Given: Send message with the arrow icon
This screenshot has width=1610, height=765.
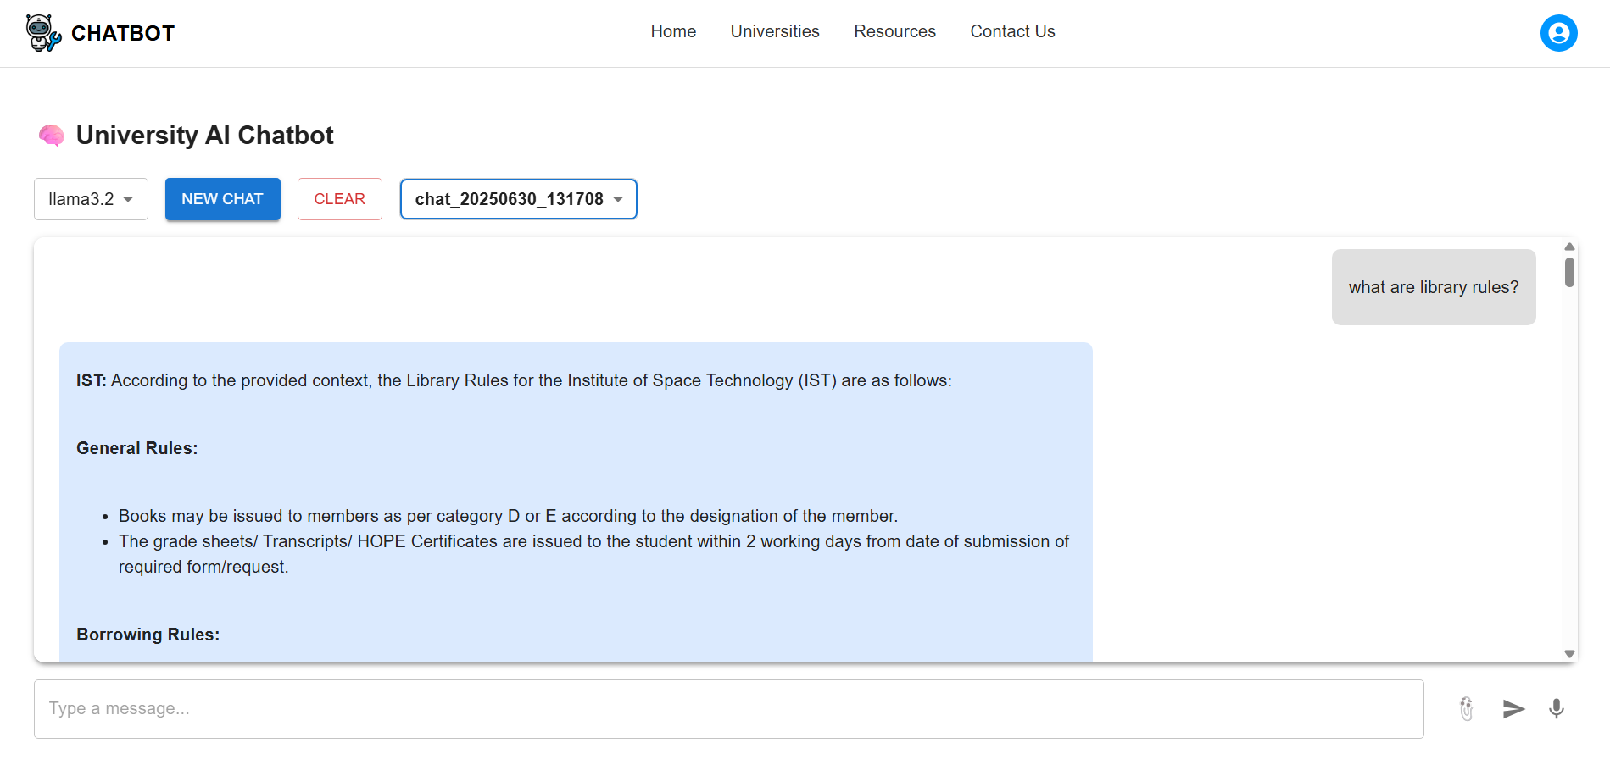Looking at the screenshot, I should 1513,708.
